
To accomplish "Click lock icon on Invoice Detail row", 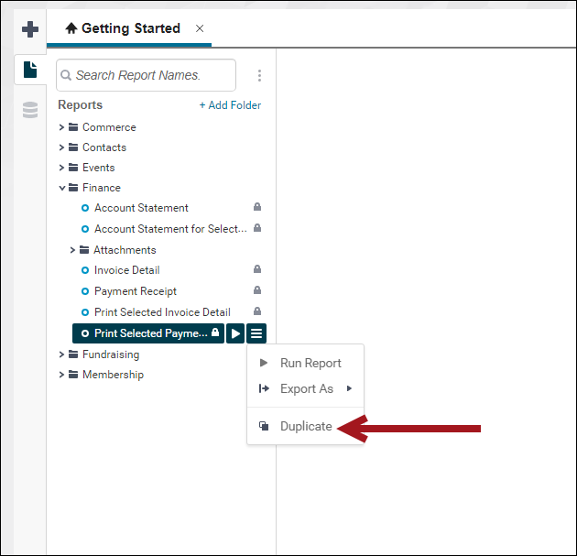I will pos(257,269).
